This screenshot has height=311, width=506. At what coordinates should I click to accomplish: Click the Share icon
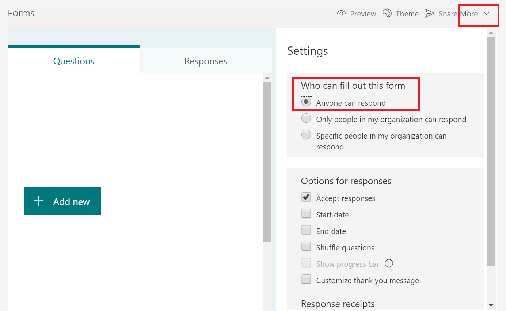tap(430, 14)
